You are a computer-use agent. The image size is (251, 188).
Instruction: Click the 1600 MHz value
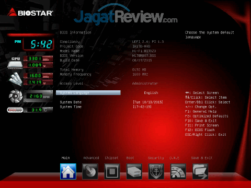(x=140, y=74)
